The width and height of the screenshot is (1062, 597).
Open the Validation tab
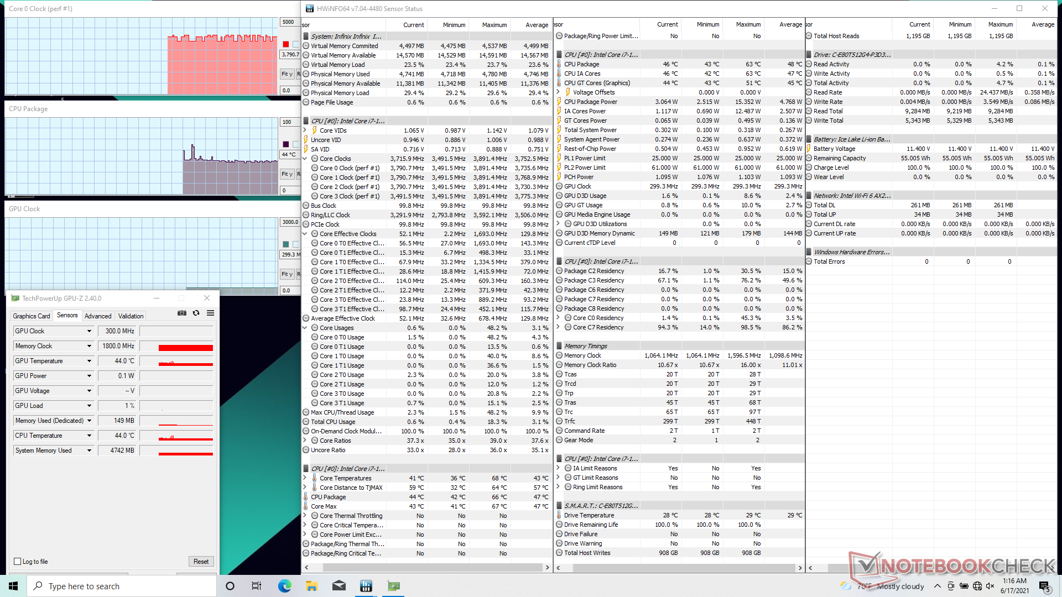tap(131, 316)
